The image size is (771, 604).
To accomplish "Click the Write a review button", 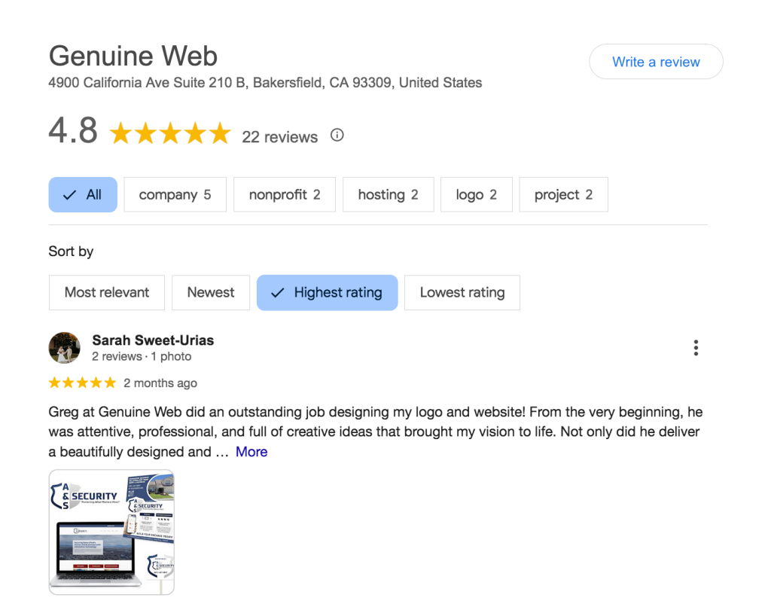I will pos(656,62).
